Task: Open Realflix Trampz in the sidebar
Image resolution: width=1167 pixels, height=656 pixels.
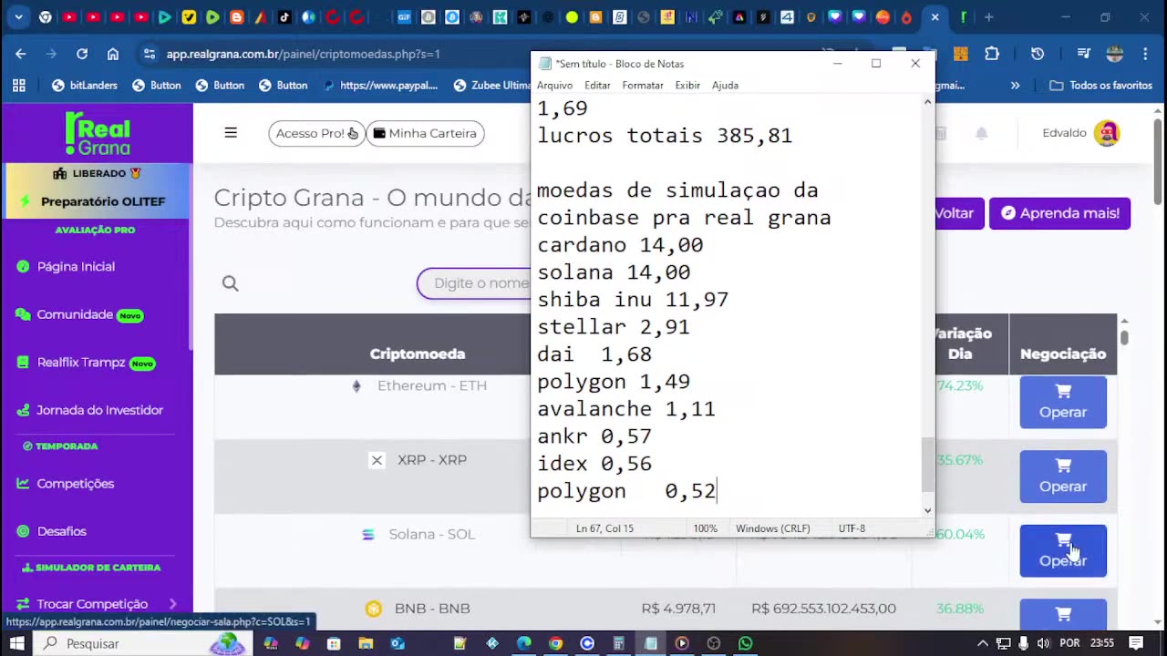Action: 81,363
